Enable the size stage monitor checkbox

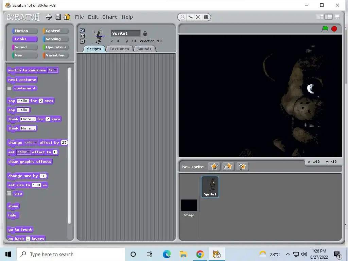tap(9, 193)
